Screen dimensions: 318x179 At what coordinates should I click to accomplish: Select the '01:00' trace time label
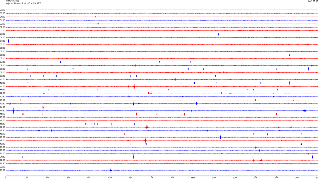[x=2, y=17]
